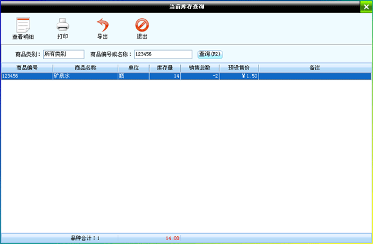Click the red 14.00 total value
373x244 pixels.
pos(172,238)
